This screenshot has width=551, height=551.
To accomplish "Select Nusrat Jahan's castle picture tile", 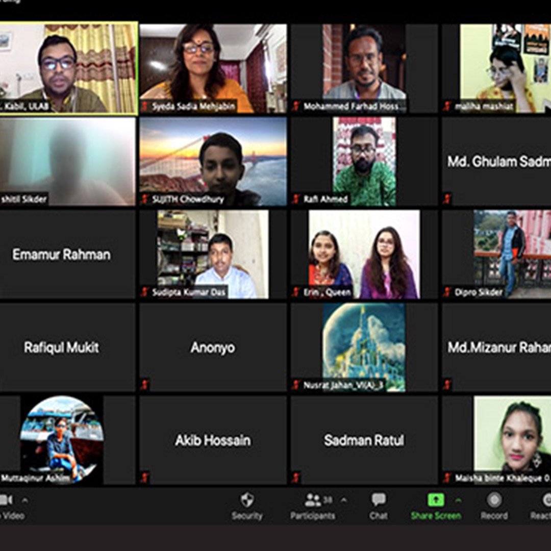I will coord(364,347).
